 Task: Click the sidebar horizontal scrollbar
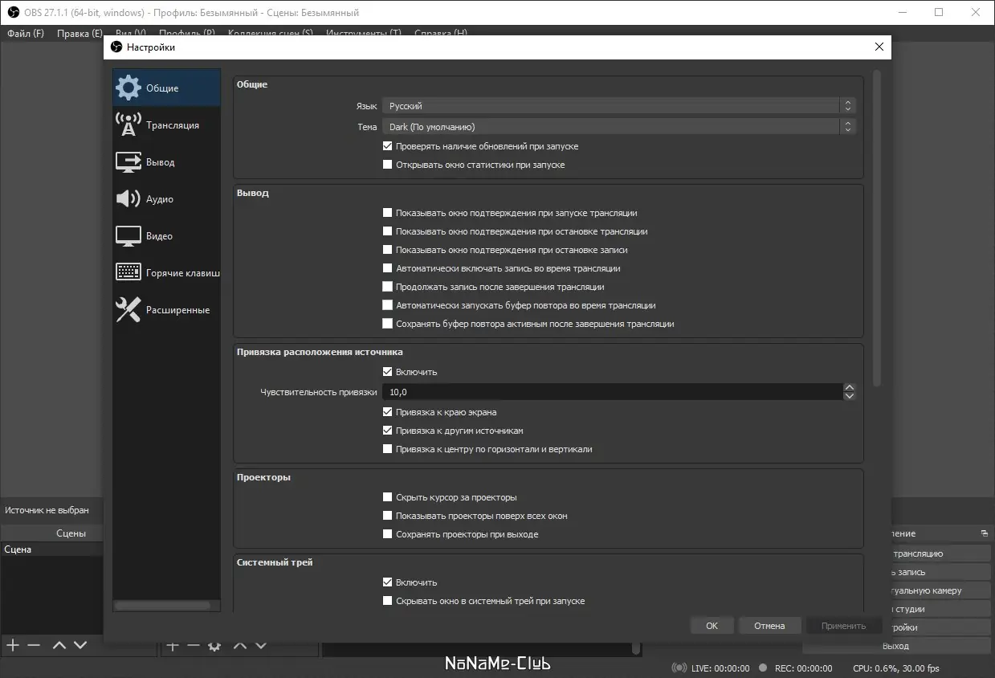tap(163, 605)
